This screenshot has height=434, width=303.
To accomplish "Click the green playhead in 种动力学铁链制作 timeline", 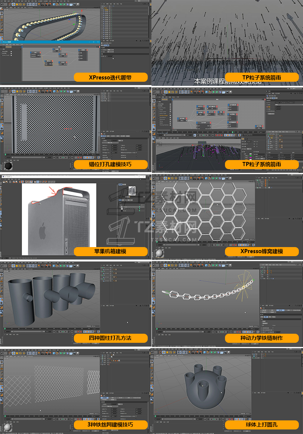I will (x=157, y=329).
